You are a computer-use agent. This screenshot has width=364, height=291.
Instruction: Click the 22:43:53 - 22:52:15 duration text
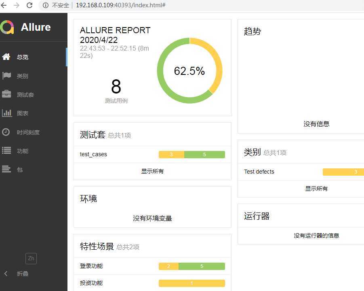114,52
